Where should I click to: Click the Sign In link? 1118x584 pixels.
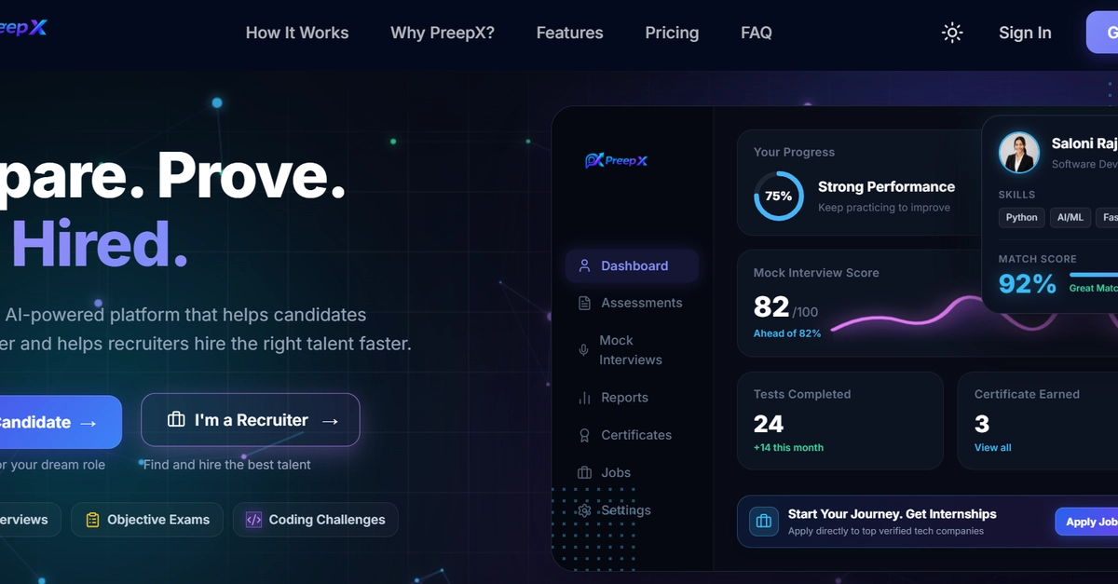1025,33
